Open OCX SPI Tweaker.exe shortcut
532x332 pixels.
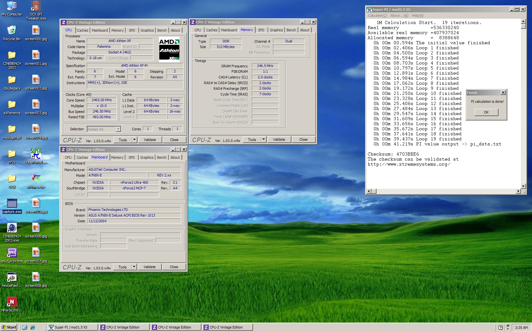tap(36, 10)
